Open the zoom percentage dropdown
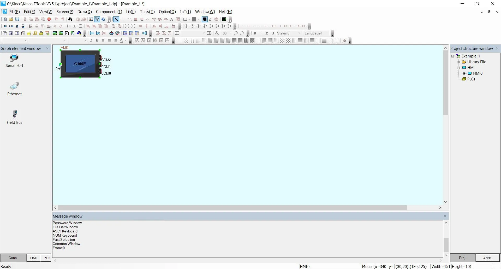The width and height of the screenshot is (501, 269). [230, 33]
